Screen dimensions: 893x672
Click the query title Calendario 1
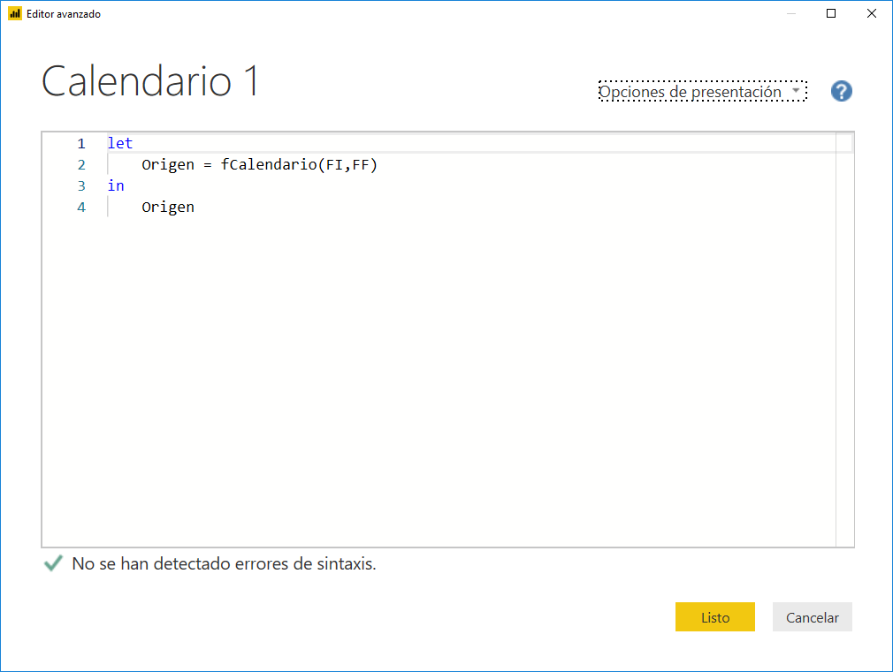(149, 81)
